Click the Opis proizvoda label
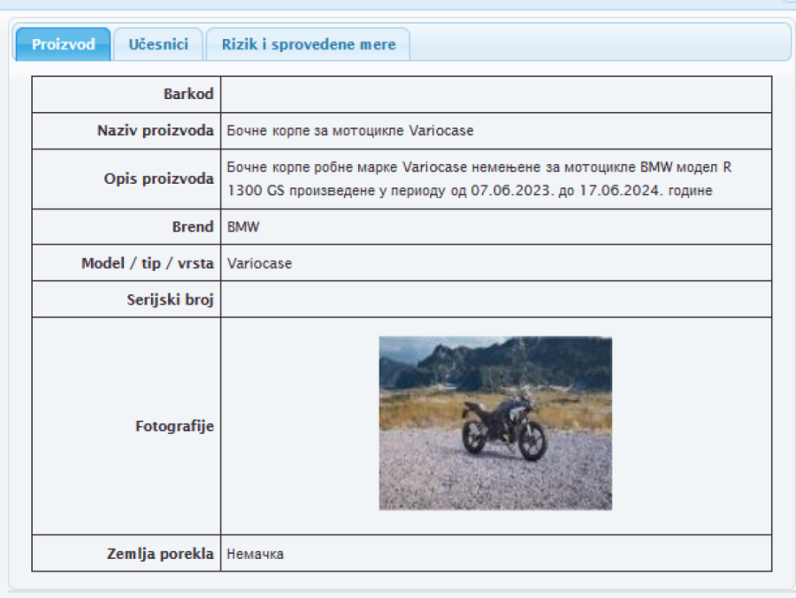The width and height of the screenshot is (796, 598). coord(158,179)
